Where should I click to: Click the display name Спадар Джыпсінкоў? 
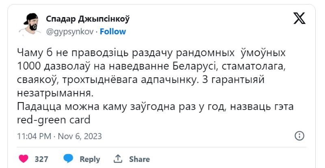coord(87,19)
